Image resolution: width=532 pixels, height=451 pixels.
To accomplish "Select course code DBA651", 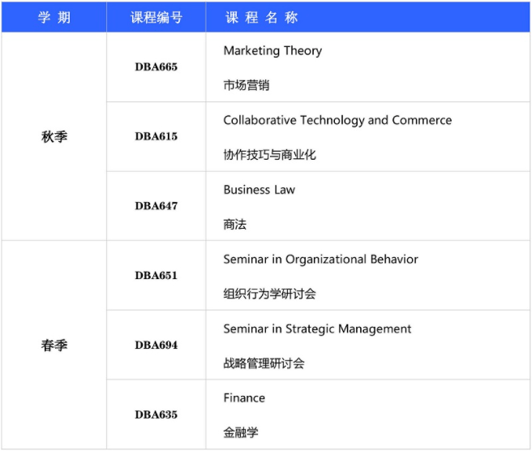I will click(x=156, y=276).
